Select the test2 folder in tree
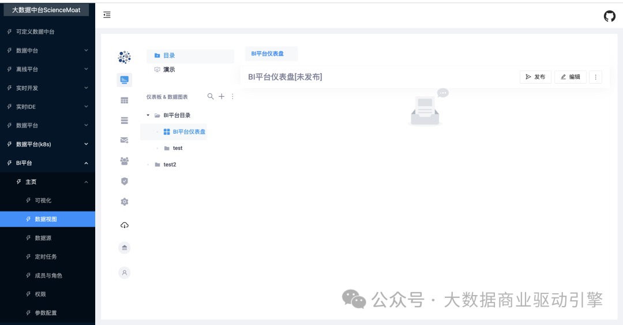 (169, 165)
